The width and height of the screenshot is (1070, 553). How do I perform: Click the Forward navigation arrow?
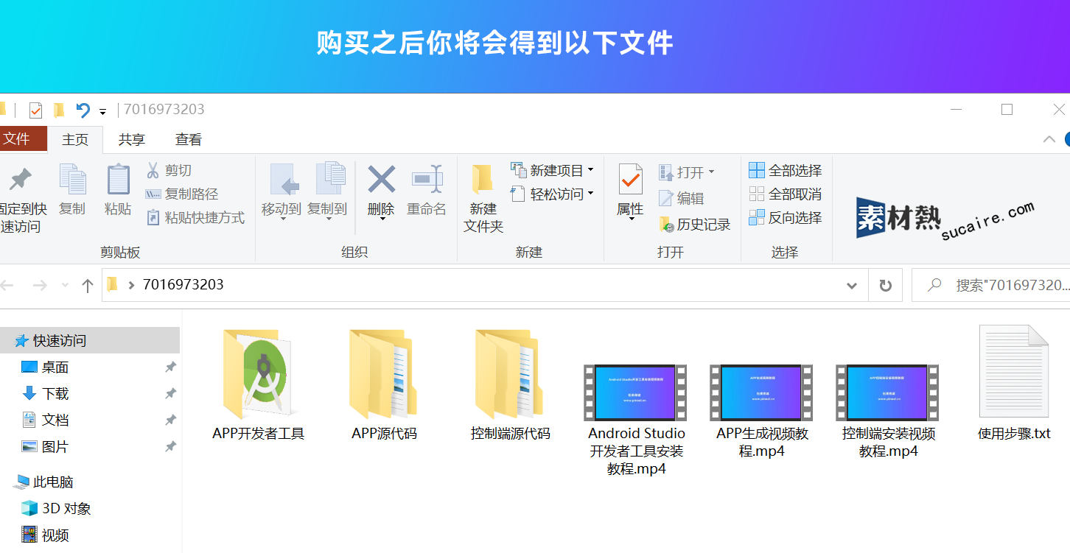point(39,285)
